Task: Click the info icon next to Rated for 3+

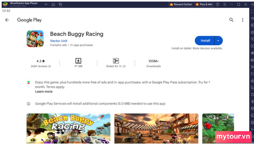Action: pos(124,66)
